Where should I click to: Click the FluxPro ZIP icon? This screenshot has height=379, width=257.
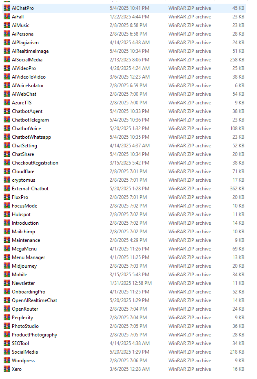(x=7, y=197)
